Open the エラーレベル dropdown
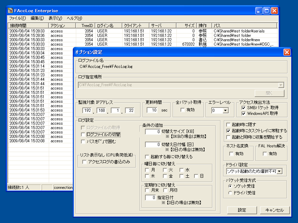298x223 pixels. (x=226, y=110)
